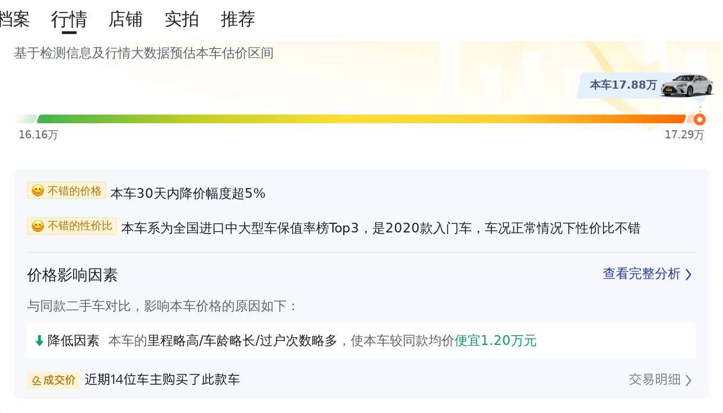Click the green down-arrow 降低因素 icon
The height and width of the screenshot is (413, 723).
39,341
